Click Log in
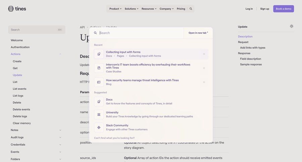Viewport: 302px width, 162px height. 249,9
